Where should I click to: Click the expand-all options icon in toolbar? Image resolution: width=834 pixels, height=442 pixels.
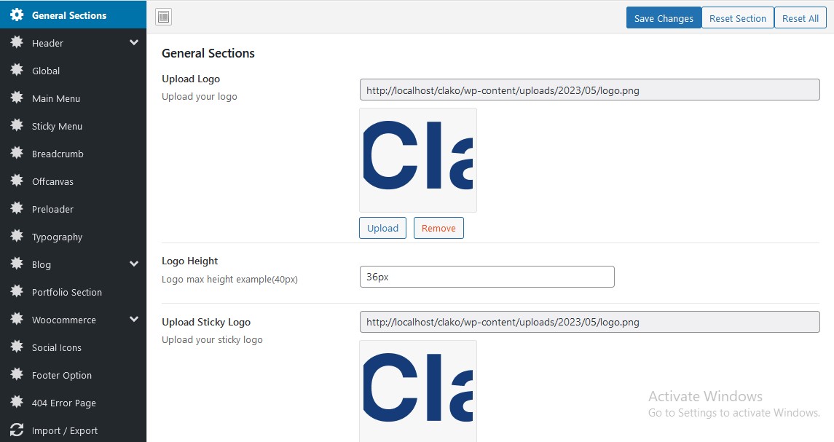[x=163, y=17]
